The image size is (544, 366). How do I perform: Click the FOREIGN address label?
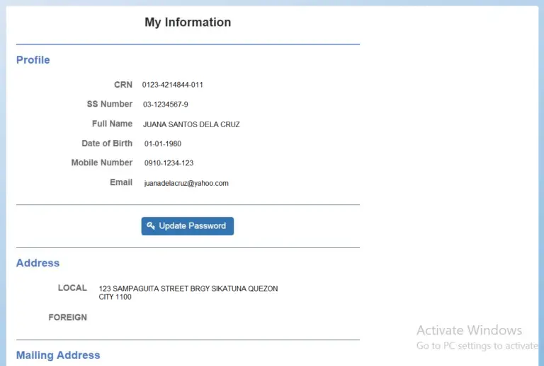coord(68,317)
